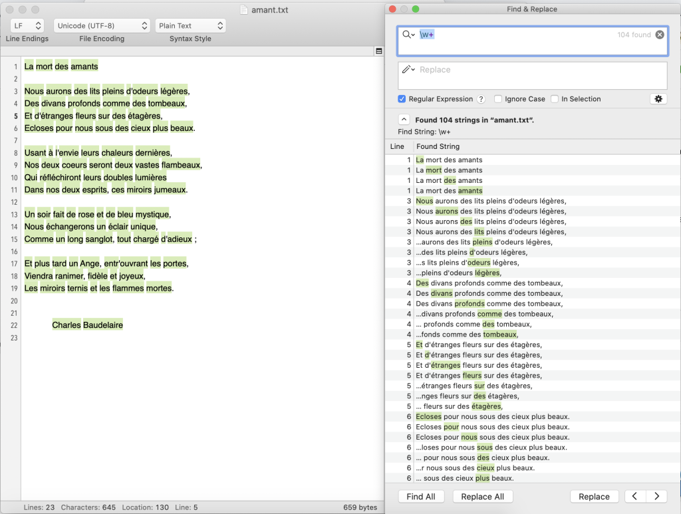Go to previous match arrow

635,496
